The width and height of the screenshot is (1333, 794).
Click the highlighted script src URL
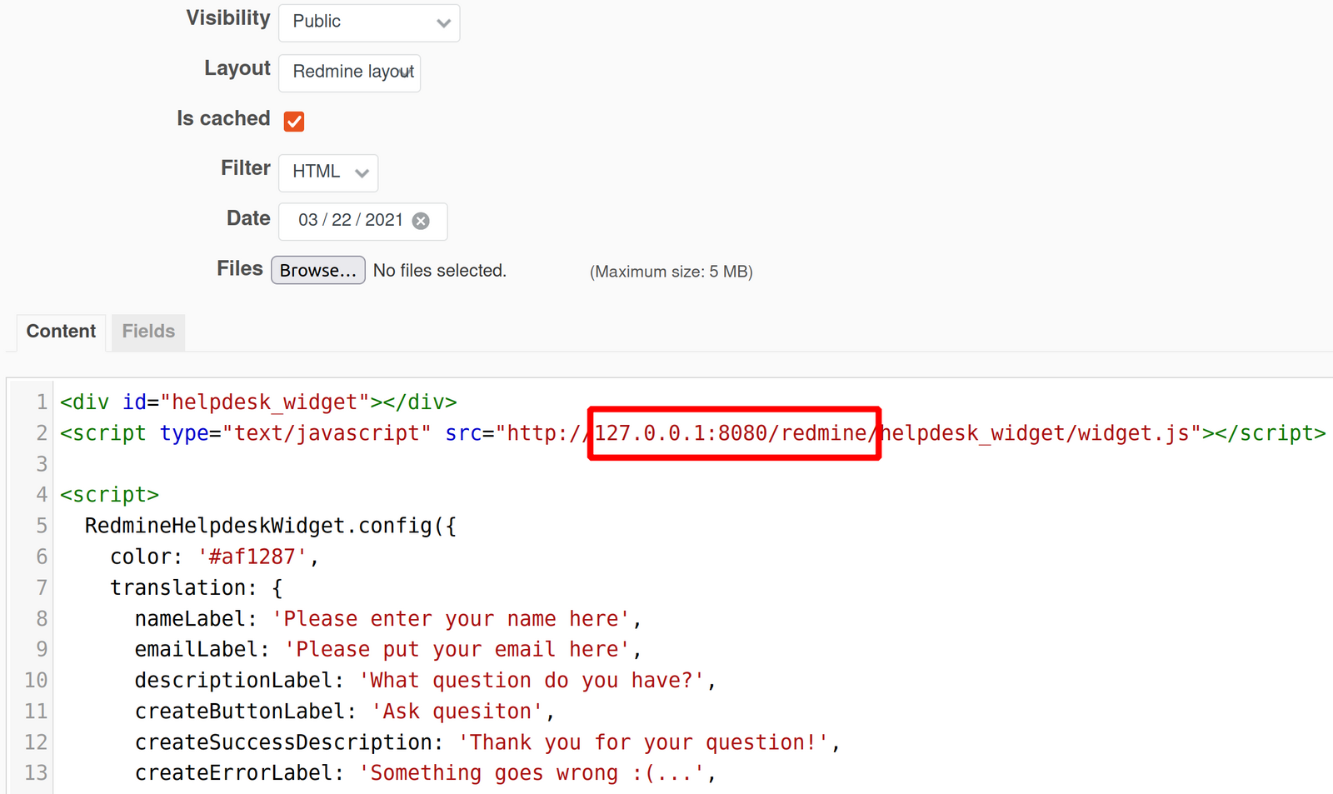point(733,432)
